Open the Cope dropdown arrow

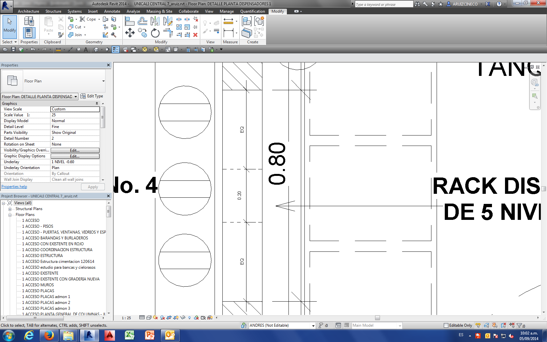click(99, 19)
